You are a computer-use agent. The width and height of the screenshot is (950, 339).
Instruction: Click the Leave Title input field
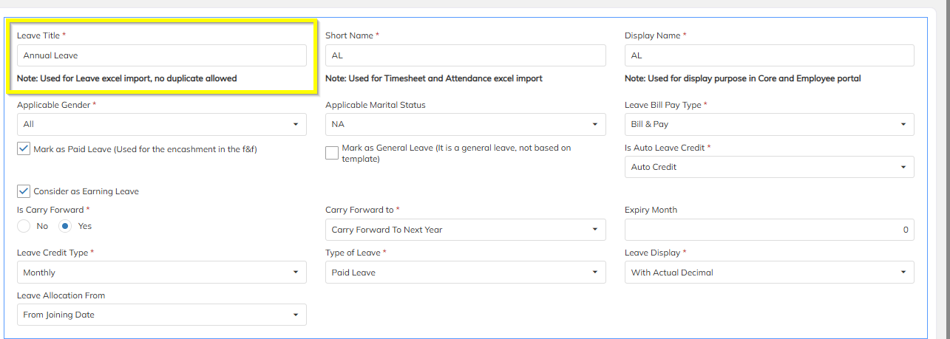(x=161, y=55)
